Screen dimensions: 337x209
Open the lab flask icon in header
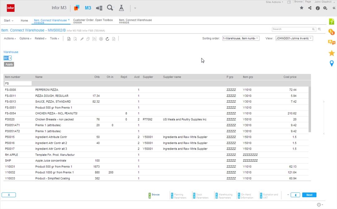[121, 8]
